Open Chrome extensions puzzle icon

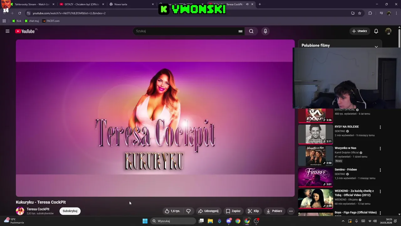pos(370,13)
